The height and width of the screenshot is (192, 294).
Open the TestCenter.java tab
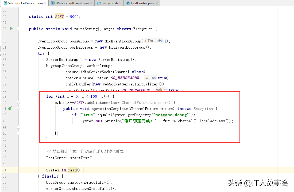tap(142, 3)
